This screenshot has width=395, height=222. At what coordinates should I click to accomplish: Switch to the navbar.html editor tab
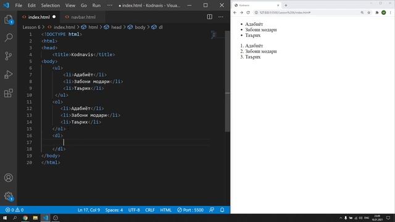point(83,17)
